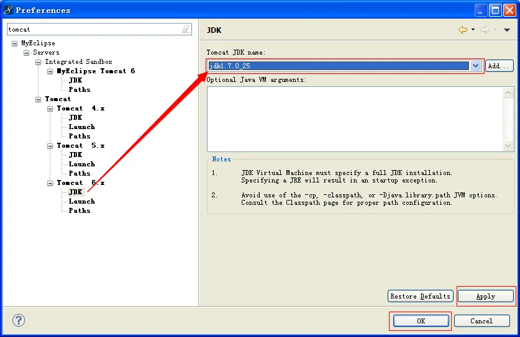This screenshot has width=520, height=337.
Task: Select the MyEclipse tree item
Action: [38, 43]
